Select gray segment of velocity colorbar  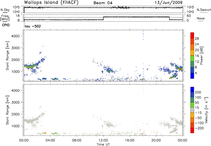(192, 110)
